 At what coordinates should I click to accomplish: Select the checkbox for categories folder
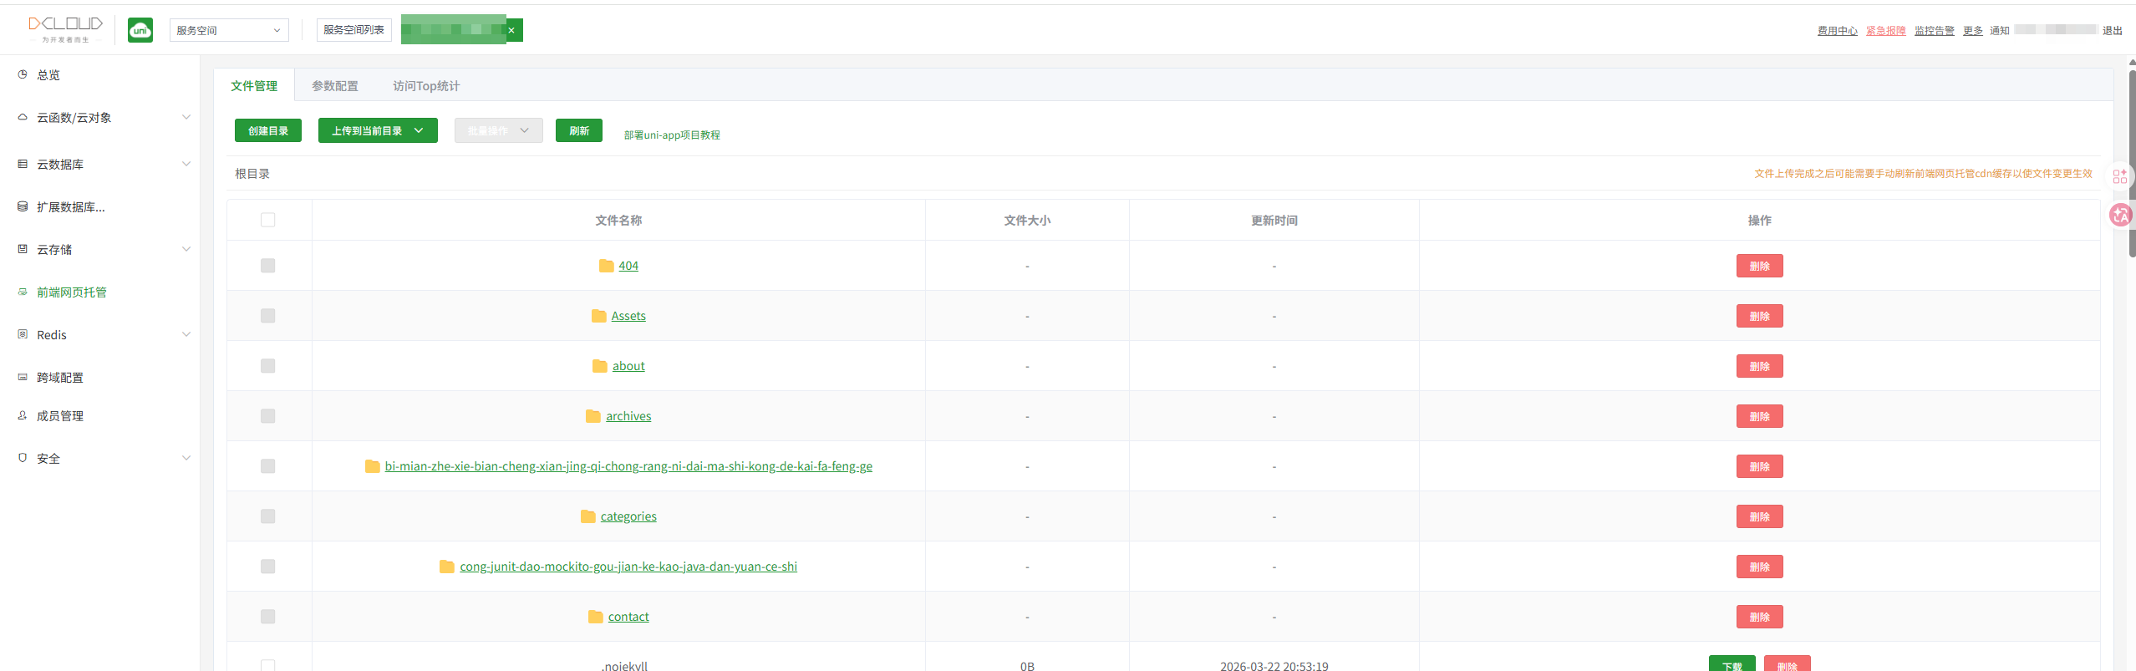tap(267, 516)
